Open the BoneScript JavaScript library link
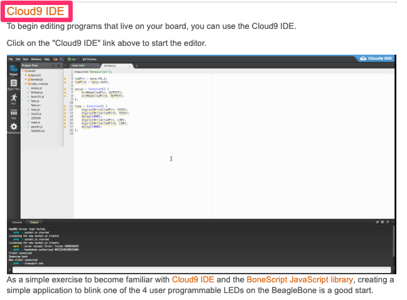 [x=300, y=279]
